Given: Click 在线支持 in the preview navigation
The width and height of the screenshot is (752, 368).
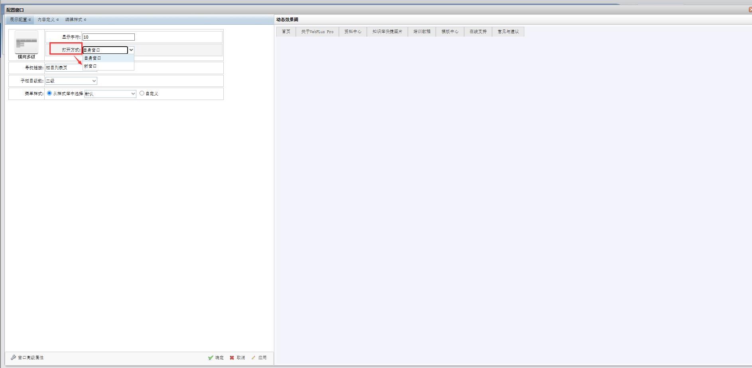Looking at the screenshot, I should click(478, 31).
